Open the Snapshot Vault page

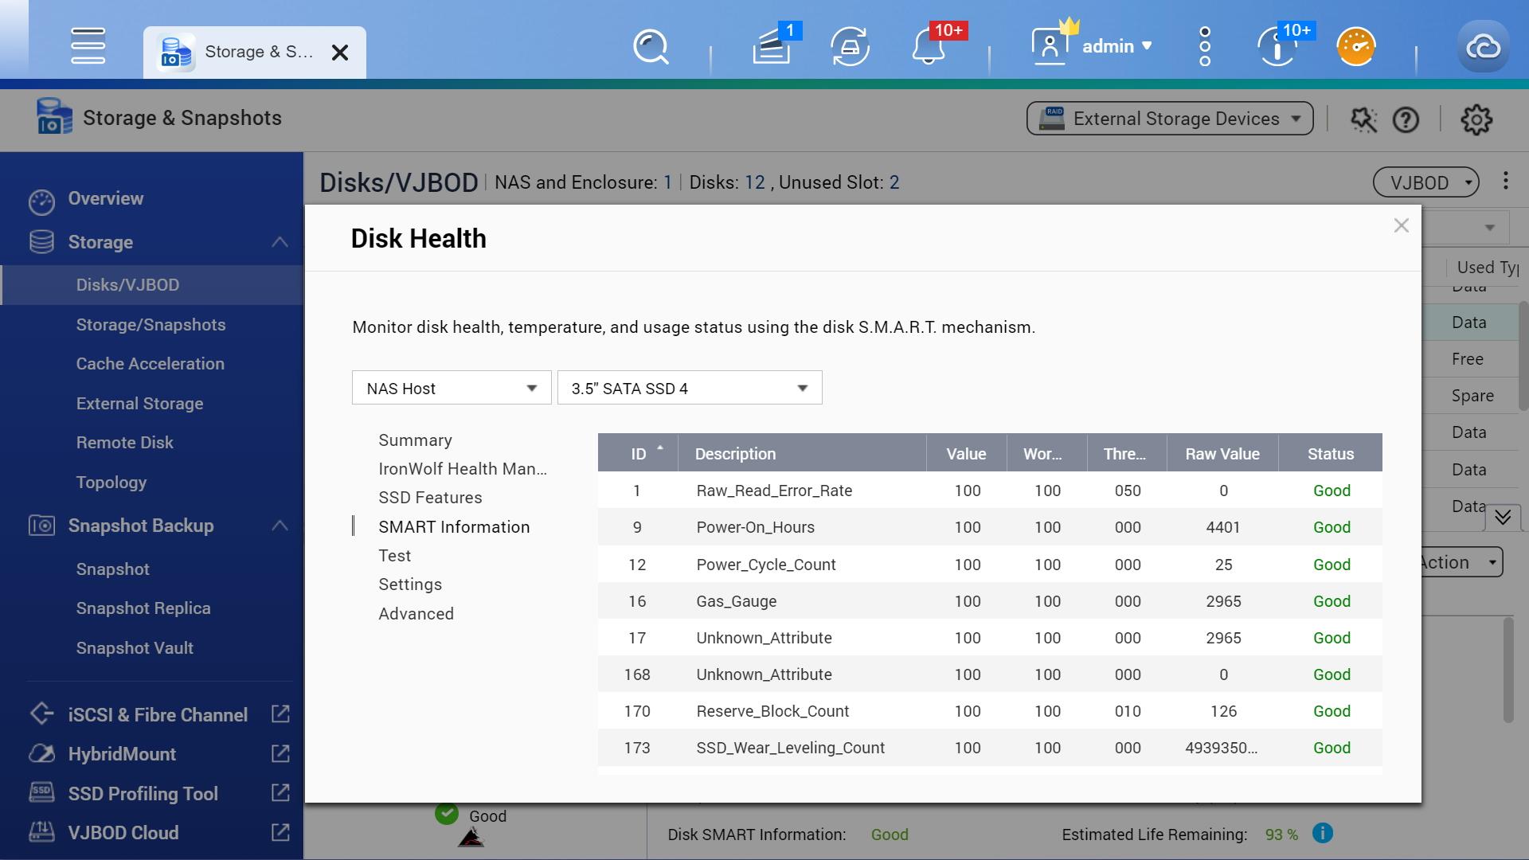point(135,648)
